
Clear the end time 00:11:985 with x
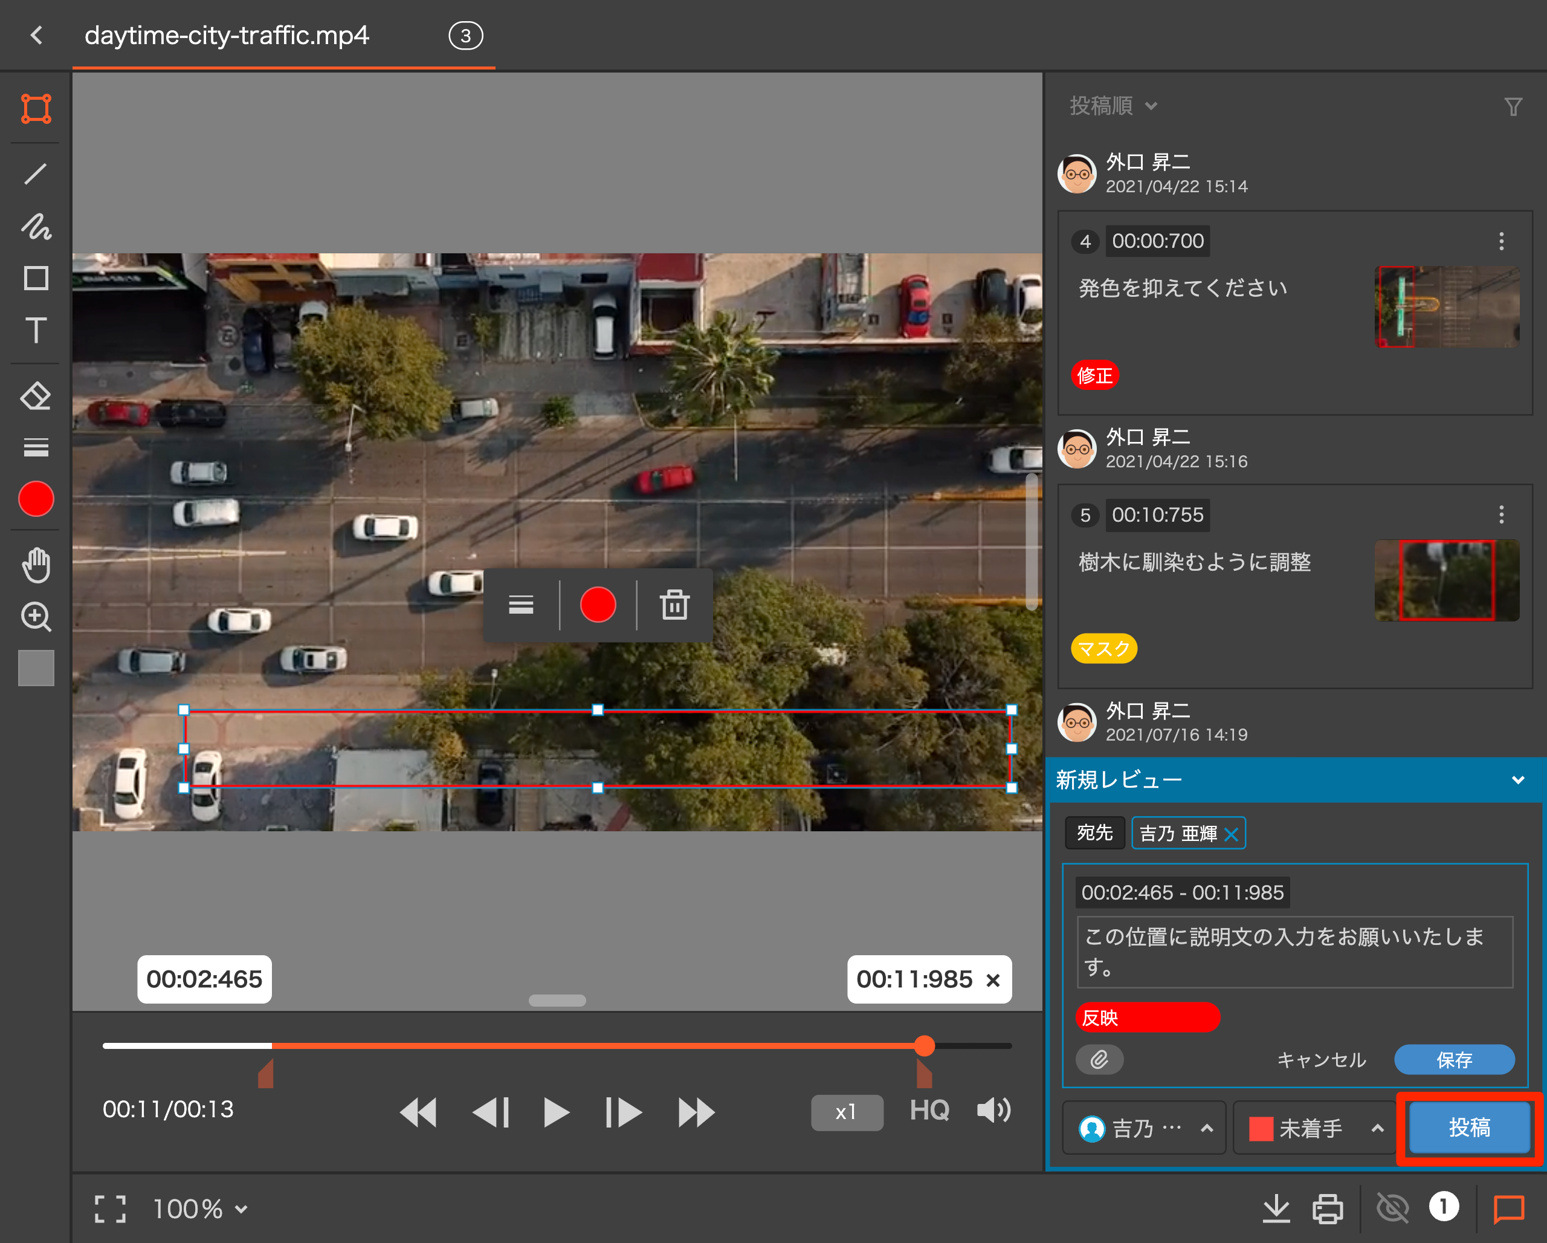993,981
